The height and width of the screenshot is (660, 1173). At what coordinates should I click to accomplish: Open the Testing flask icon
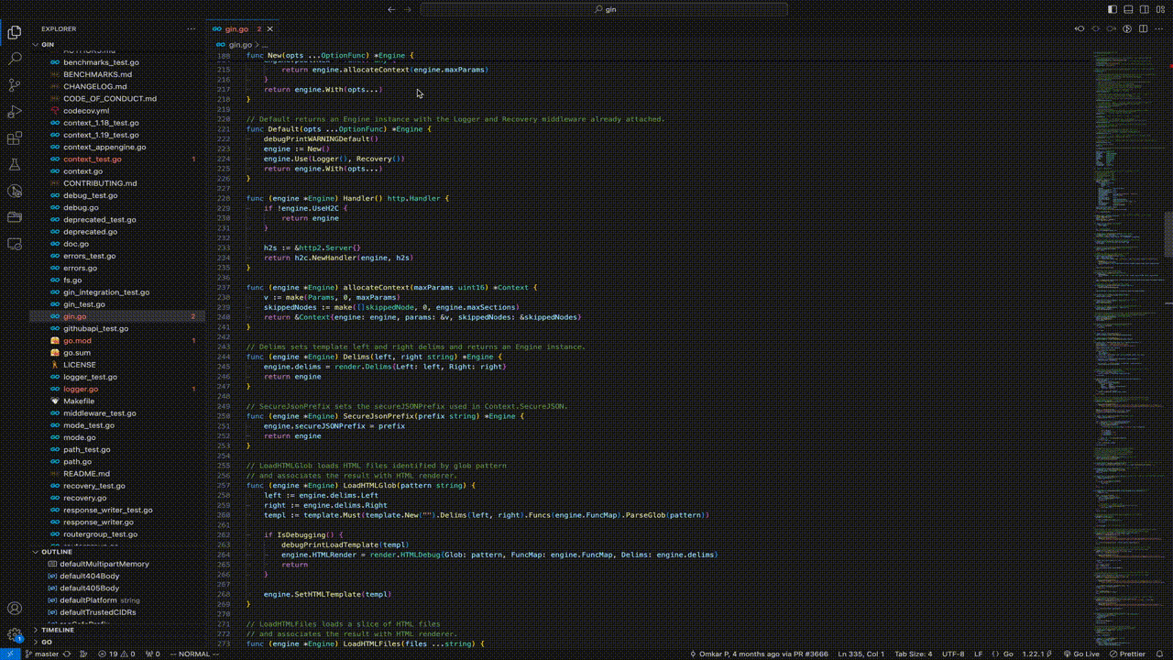point(15,165)
